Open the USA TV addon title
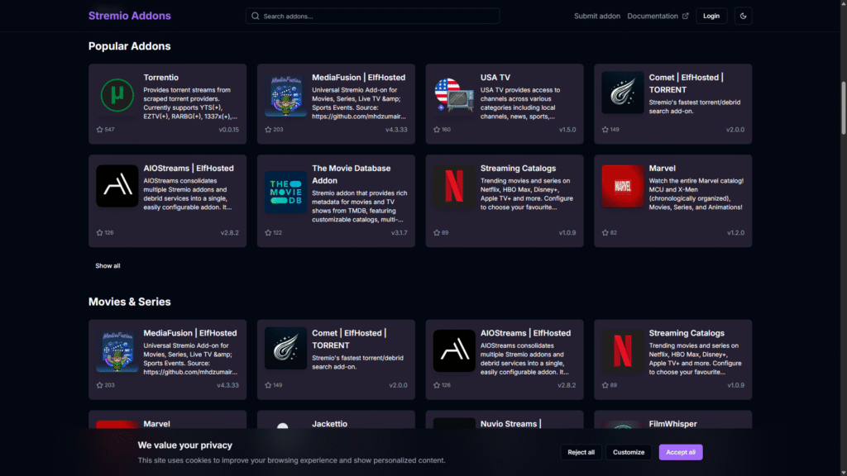The width and height of the screenshot is (847, 476). 495,78
